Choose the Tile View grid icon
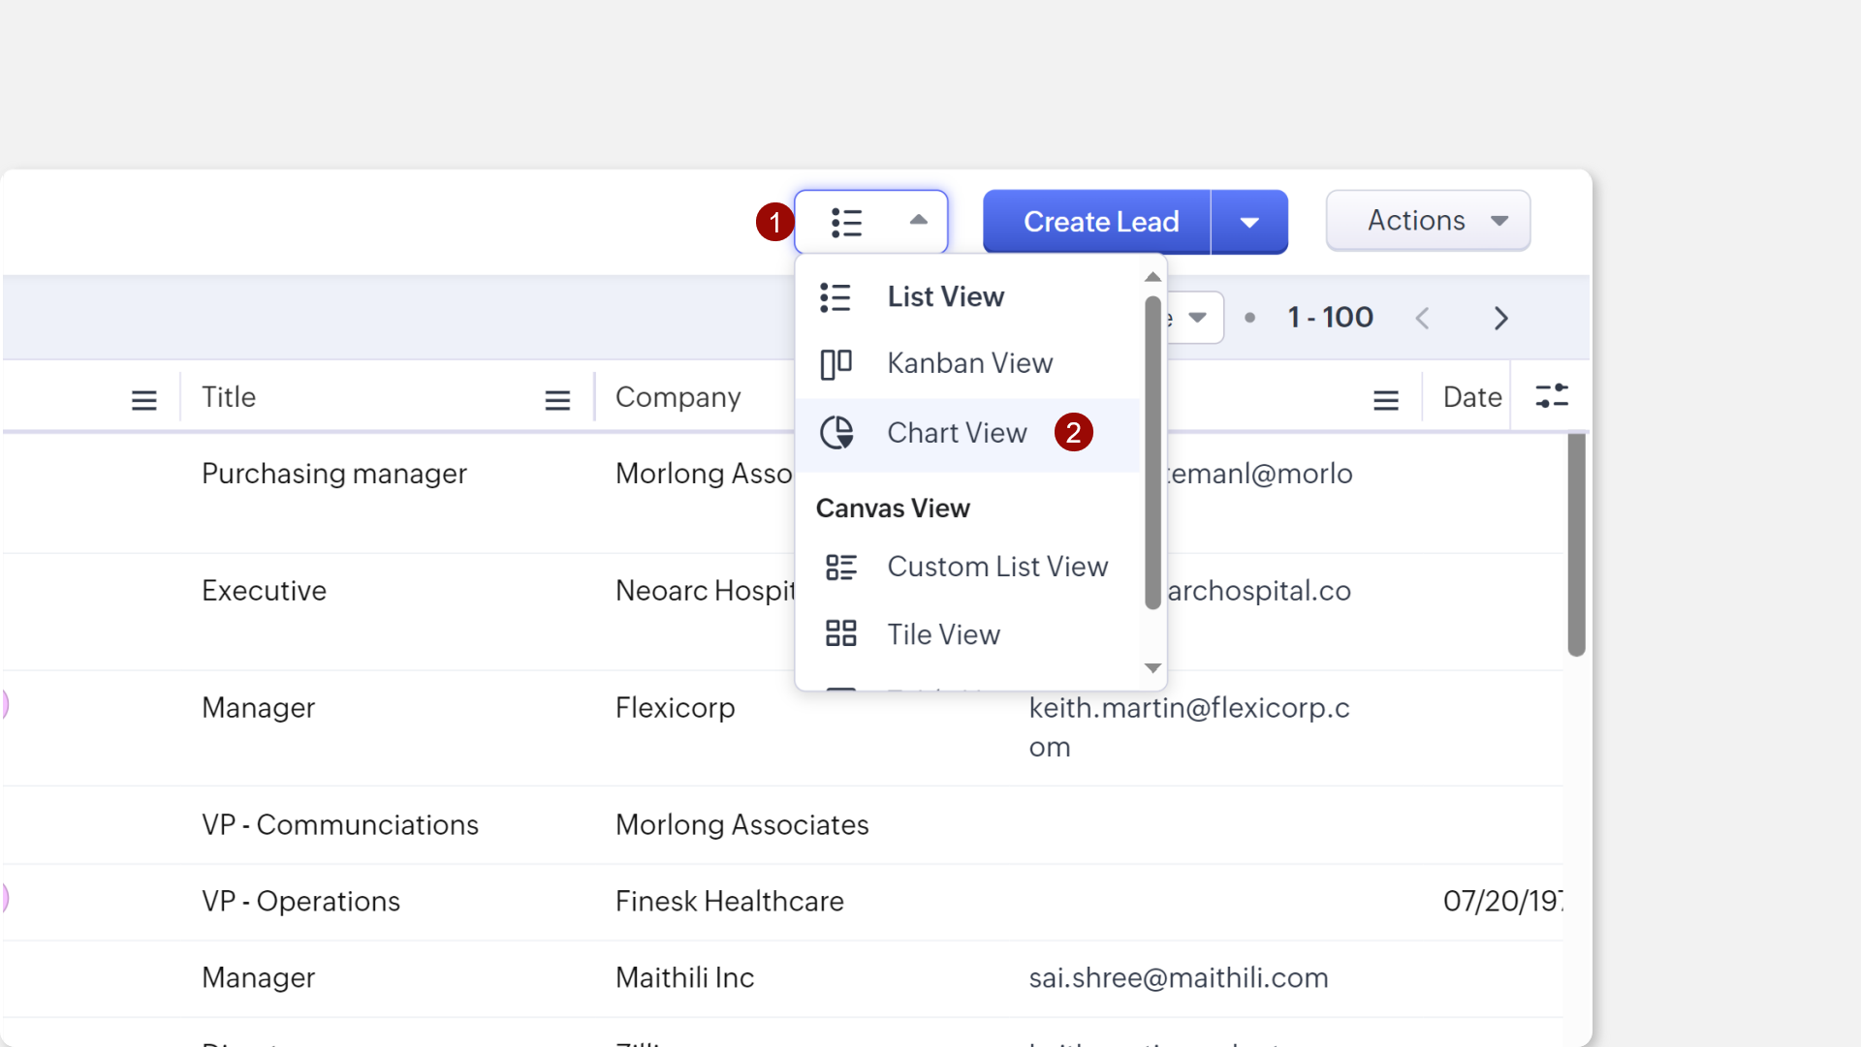The height and width of the screenshot is (1047, 1861). [840, 634]
